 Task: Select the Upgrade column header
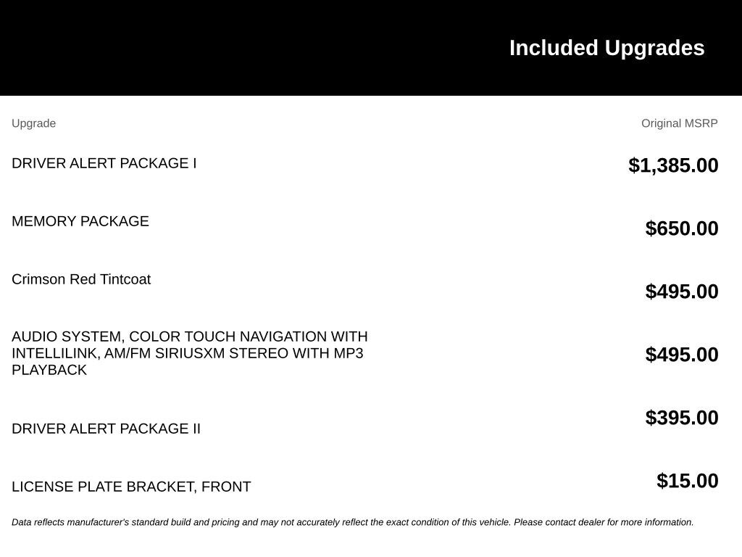pyautogui.click(x=33, y=123)
